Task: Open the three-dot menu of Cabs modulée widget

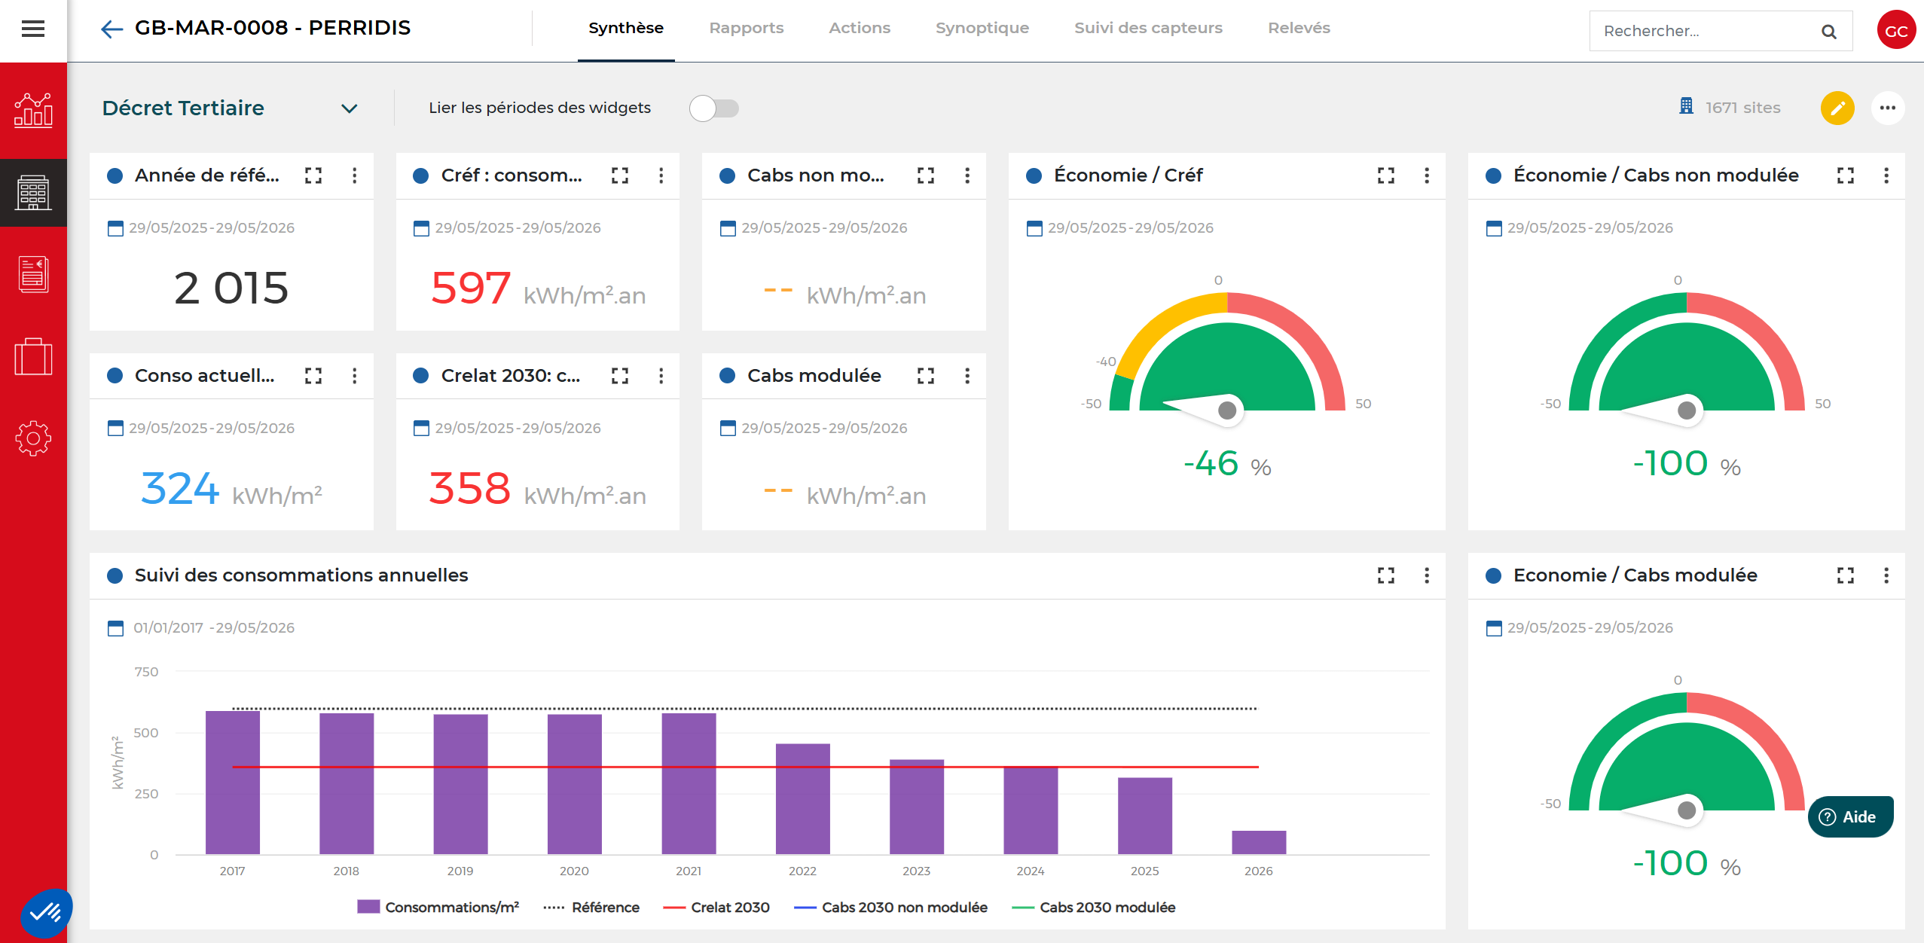Action: (x=967, y=376)
